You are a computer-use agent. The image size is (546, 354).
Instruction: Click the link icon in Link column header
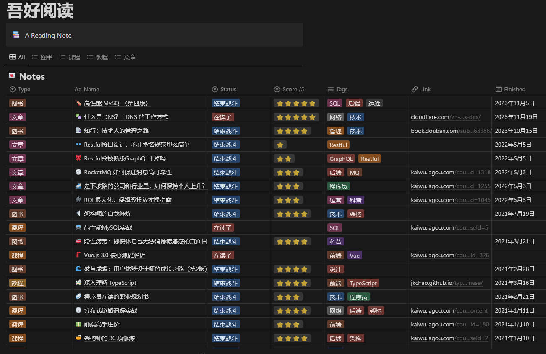click(415, 89)
